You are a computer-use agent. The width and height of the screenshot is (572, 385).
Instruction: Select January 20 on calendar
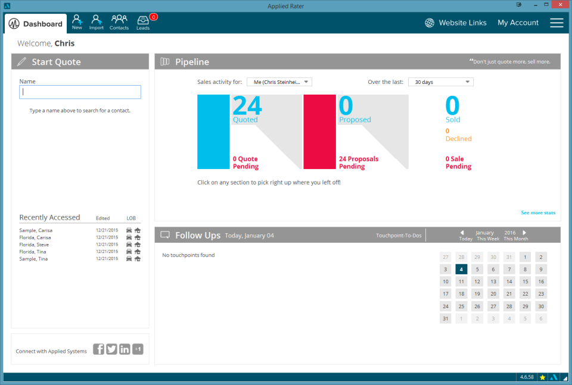(493, 293)
